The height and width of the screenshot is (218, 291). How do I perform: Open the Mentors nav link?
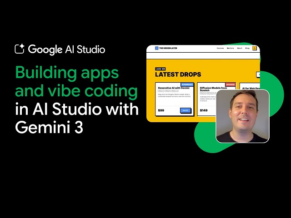231,48
